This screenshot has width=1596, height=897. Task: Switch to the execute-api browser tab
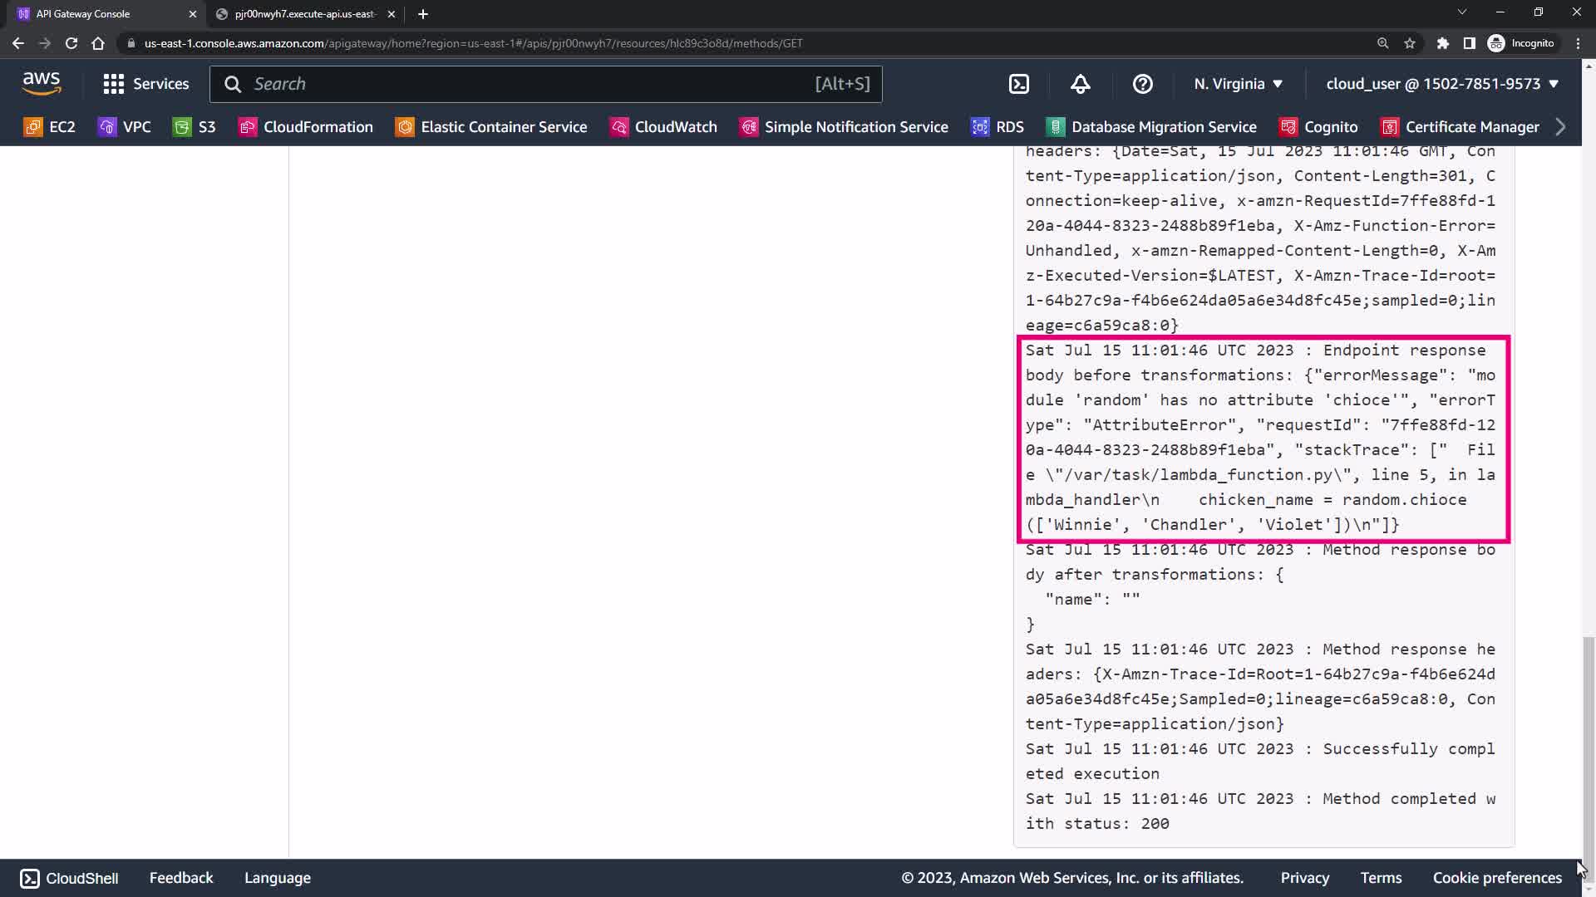click(x=304, y=14)
